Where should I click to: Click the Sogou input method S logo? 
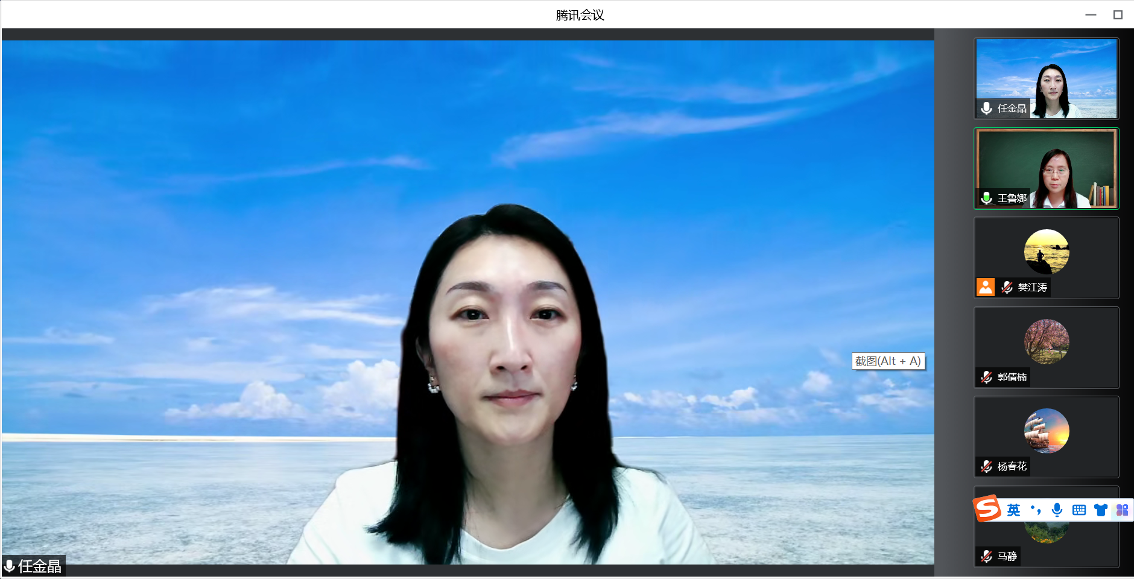pyautogui.click(x=987, y=508)
